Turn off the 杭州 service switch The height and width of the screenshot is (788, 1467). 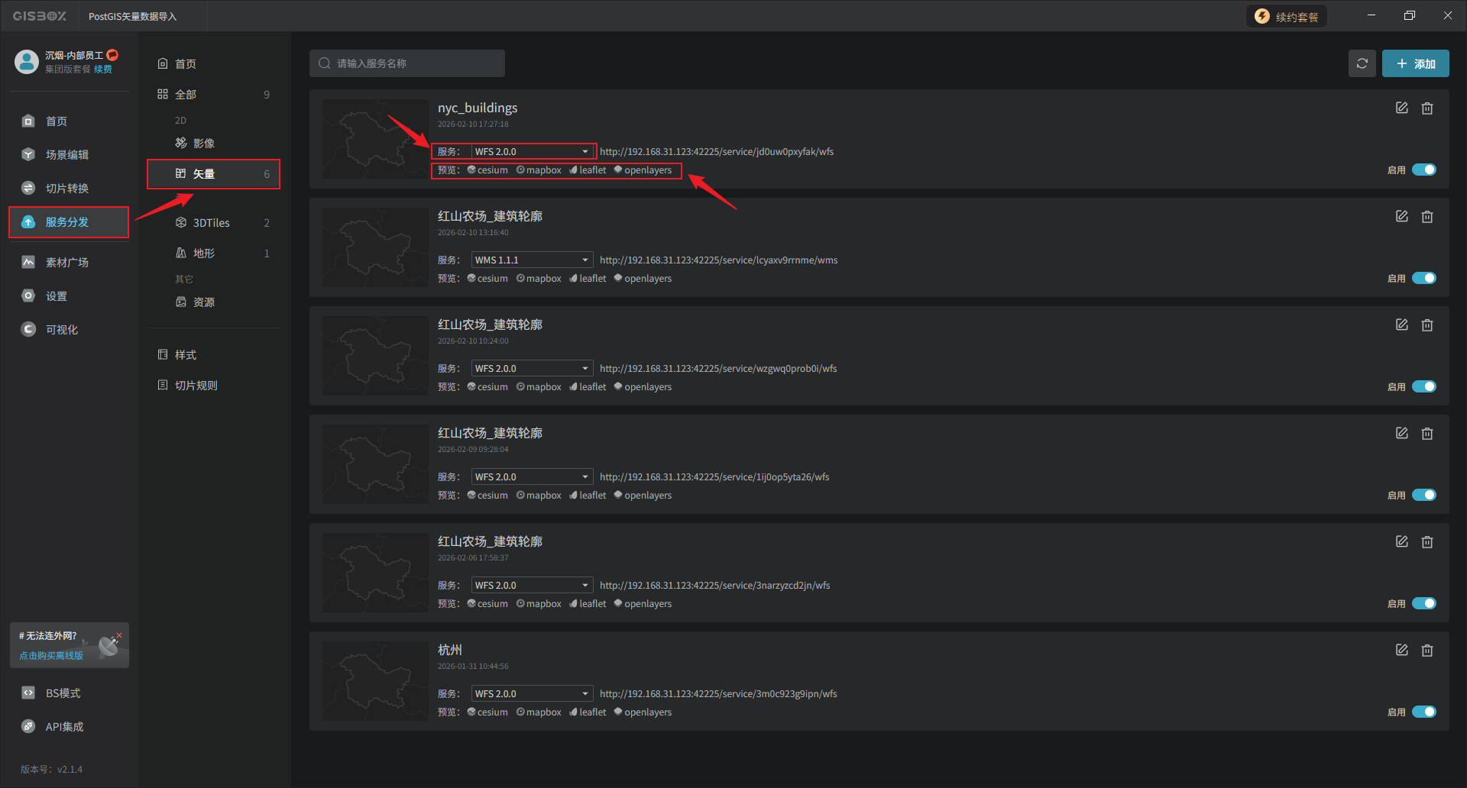(1423, 712)
